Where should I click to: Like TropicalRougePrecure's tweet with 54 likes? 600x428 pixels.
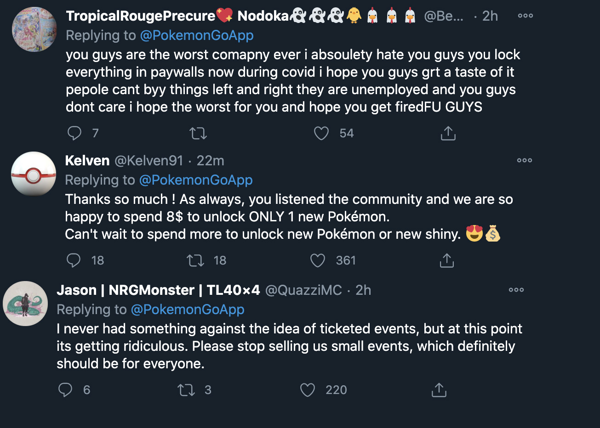tap(321, 133)
